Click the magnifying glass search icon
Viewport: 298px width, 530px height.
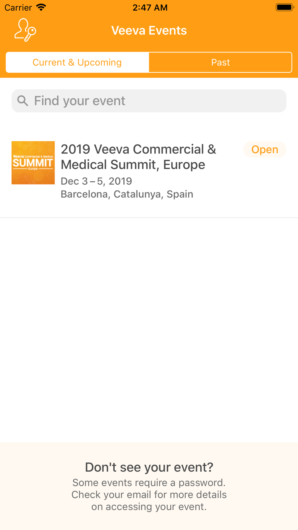(x=23, y=101)
